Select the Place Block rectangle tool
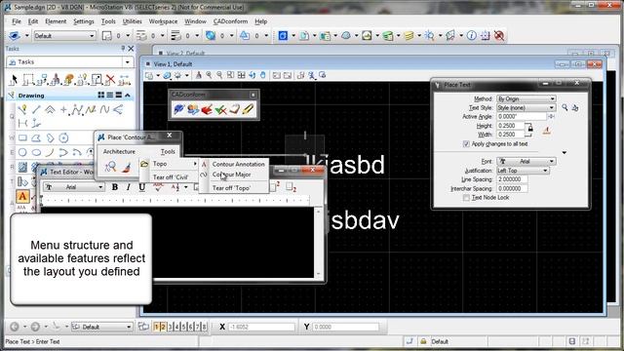The width and height of the screenshot is (624, 351). [x=22, y=138]
